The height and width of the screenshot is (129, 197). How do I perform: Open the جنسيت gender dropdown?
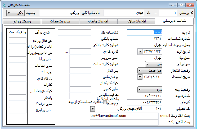(x=8, y=13)
